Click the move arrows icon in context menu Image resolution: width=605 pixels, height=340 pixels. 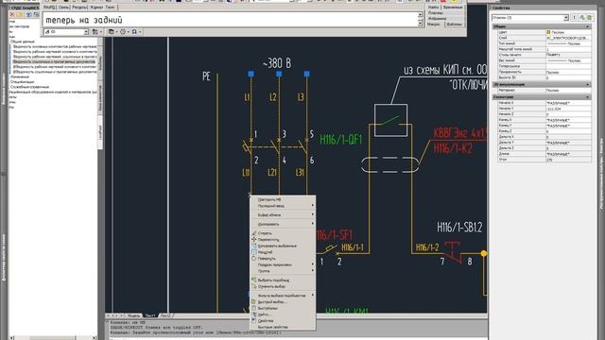click(x=254, y=239)
